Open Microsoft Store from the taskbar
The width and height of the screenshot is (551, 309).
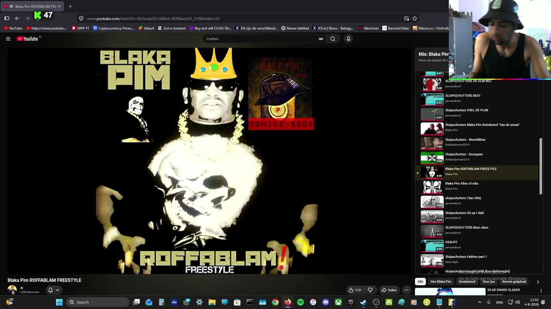coord(237,302)
